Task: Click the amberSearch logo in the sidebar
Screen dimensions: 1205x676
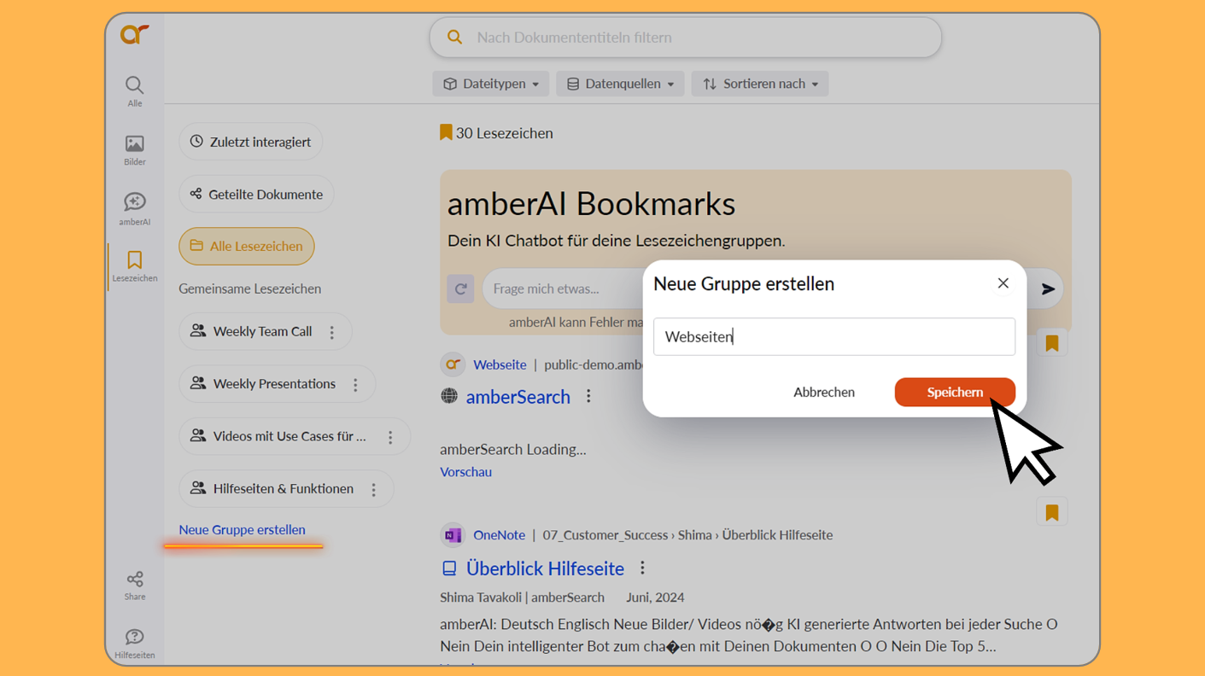Action: click(134, 34)
